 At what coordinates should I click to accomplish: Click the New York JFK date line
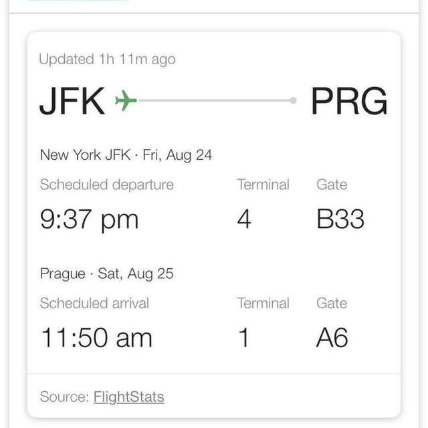coord(126,155)
